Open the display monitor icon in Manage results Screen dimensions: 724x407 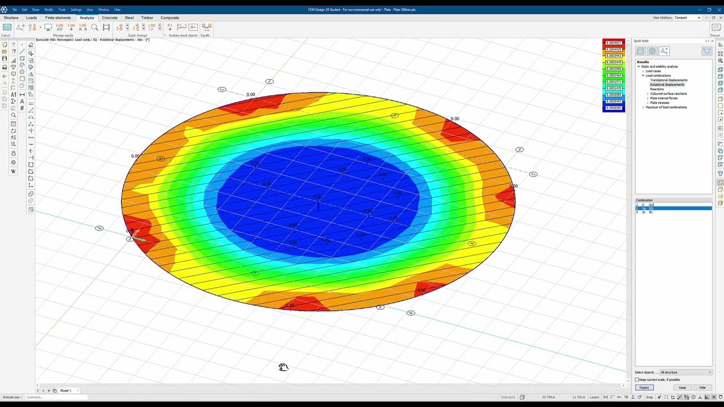click(x=48, y=27)
